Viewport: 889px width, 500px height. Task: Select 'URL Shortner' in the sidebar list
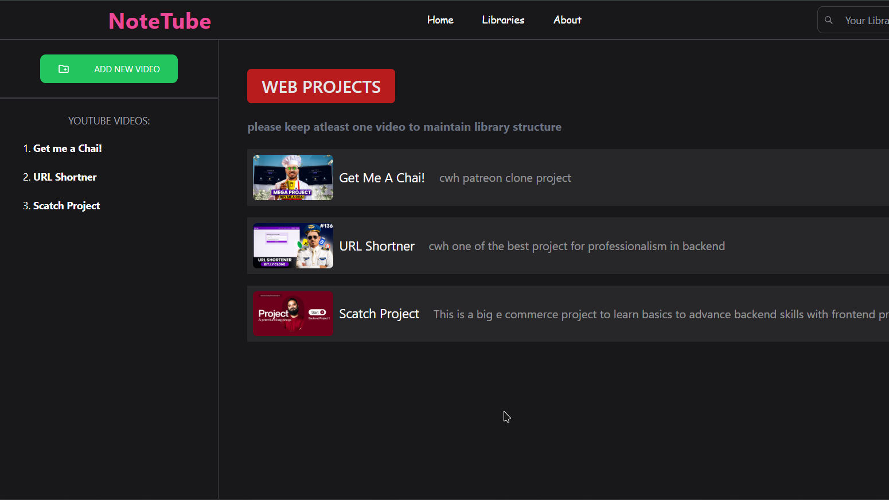65,177
